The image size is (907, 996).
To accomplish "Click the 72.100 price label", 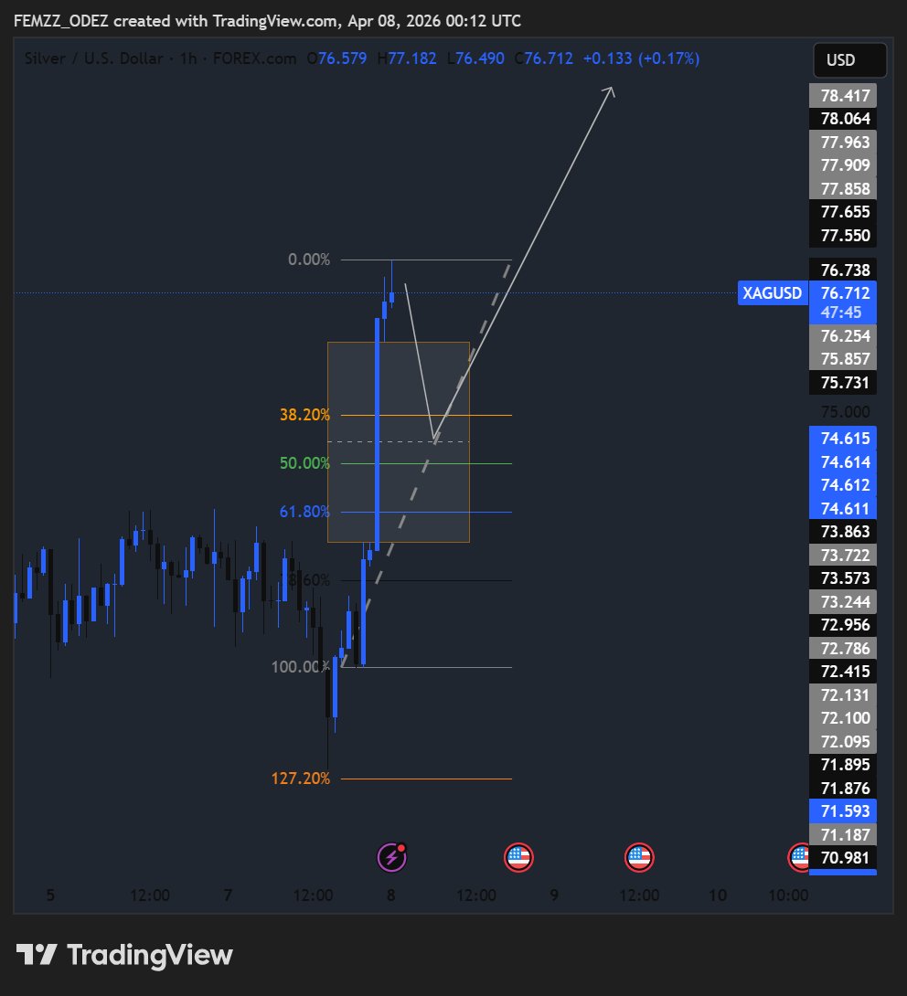I will point(843,718).
